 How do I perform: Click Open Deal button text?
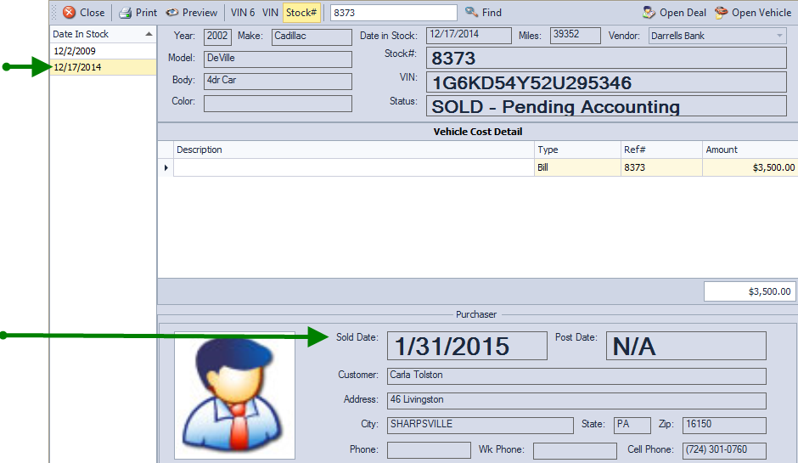pos(683,13)
